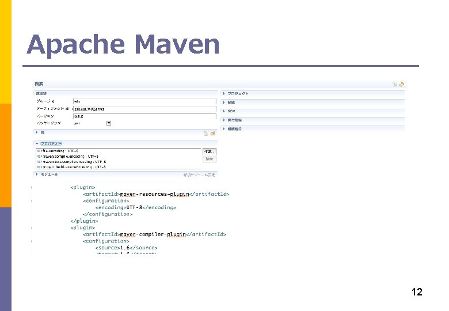449x311 pixels.
Task: Click the hierarchy icon in the overview header
Action: click(394, 84)
